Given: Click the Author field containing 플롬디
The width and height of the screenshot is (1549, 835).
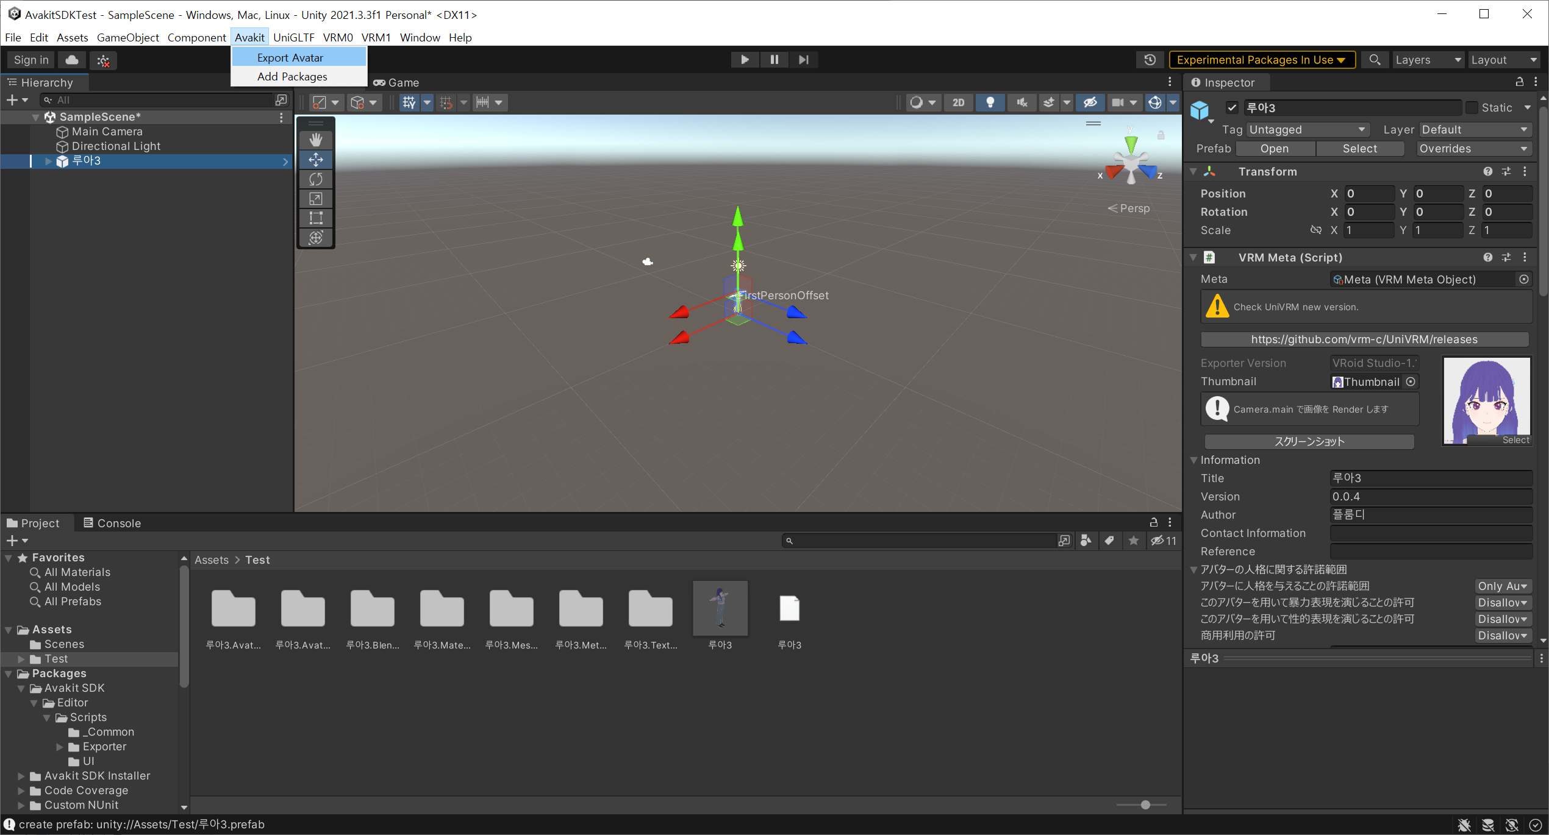Looking at the screenshot, I should [1431, 515].
